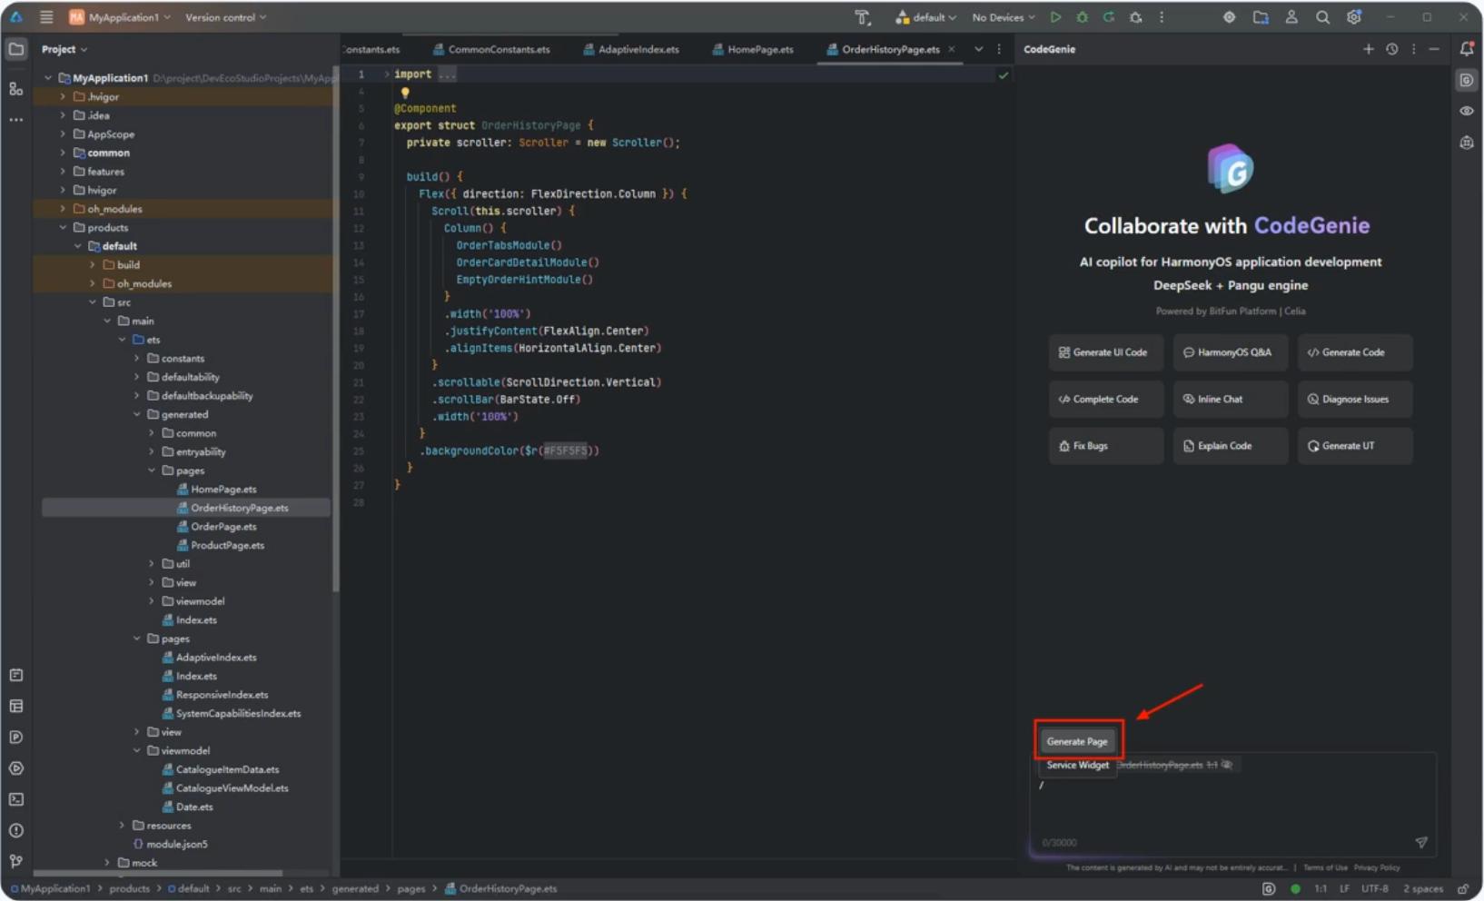Screen dimensions: 1484x901
Task: Open the user account icon
Action: pos(1291,17)
